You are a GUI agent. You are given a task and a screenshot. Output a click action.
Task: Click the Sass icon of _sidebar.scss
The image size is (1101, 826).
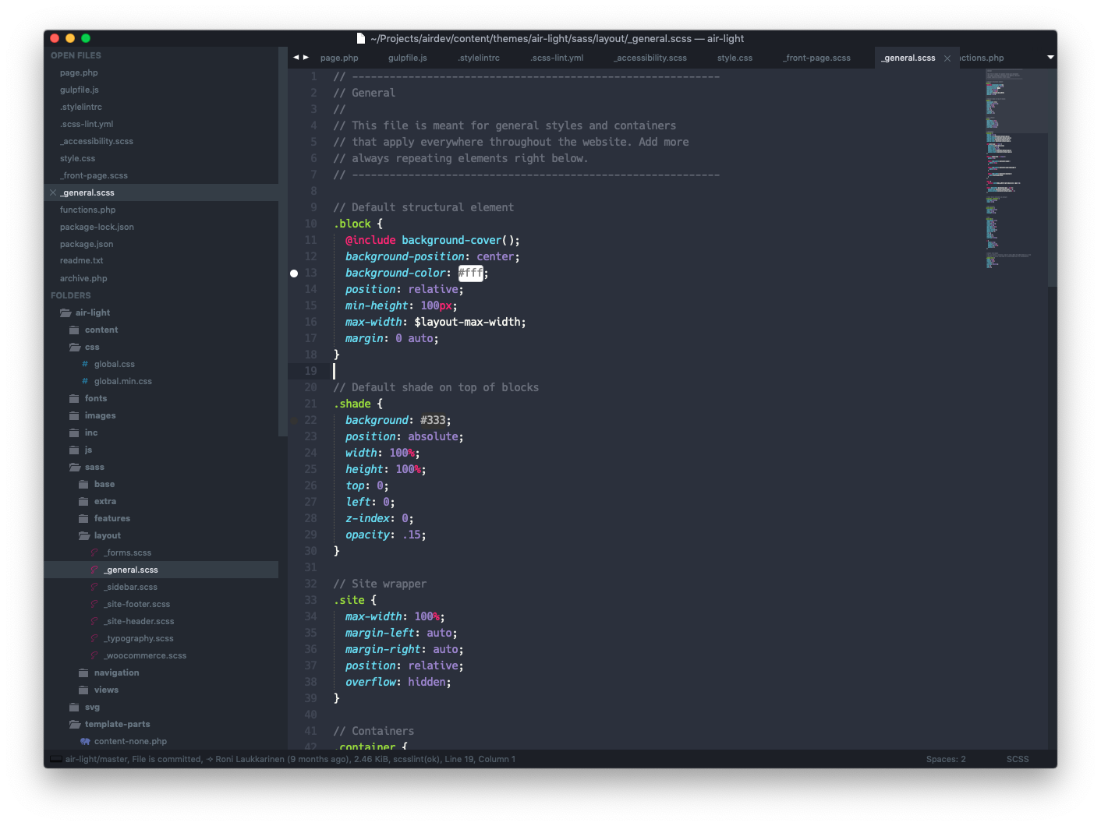click(94, 587)
